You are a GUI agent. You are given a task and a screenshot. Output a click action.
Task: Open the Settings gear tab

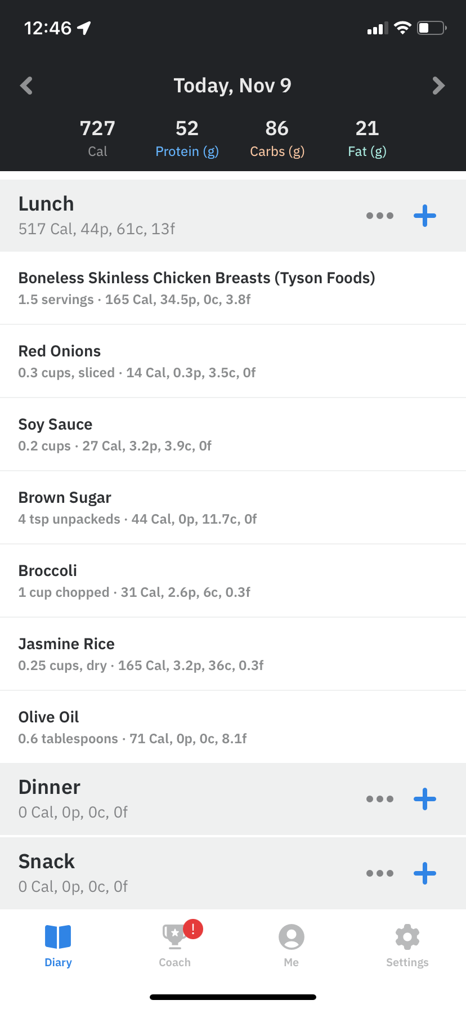click(407, 946)
